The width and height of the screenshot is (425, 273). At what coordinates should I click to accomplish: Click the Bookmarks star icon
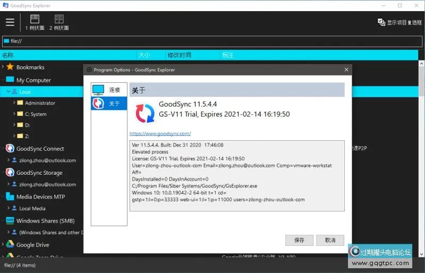pos(10,67)
